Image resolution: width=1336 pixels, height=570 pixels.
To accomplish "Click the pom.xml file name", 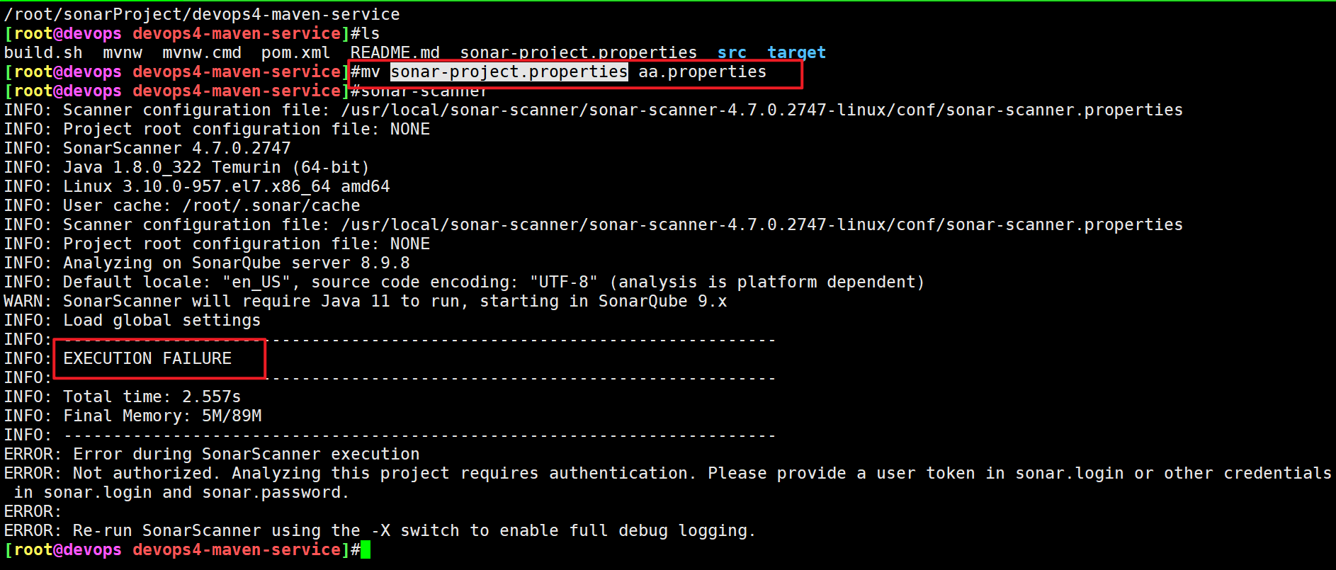I will pos(295,52).
